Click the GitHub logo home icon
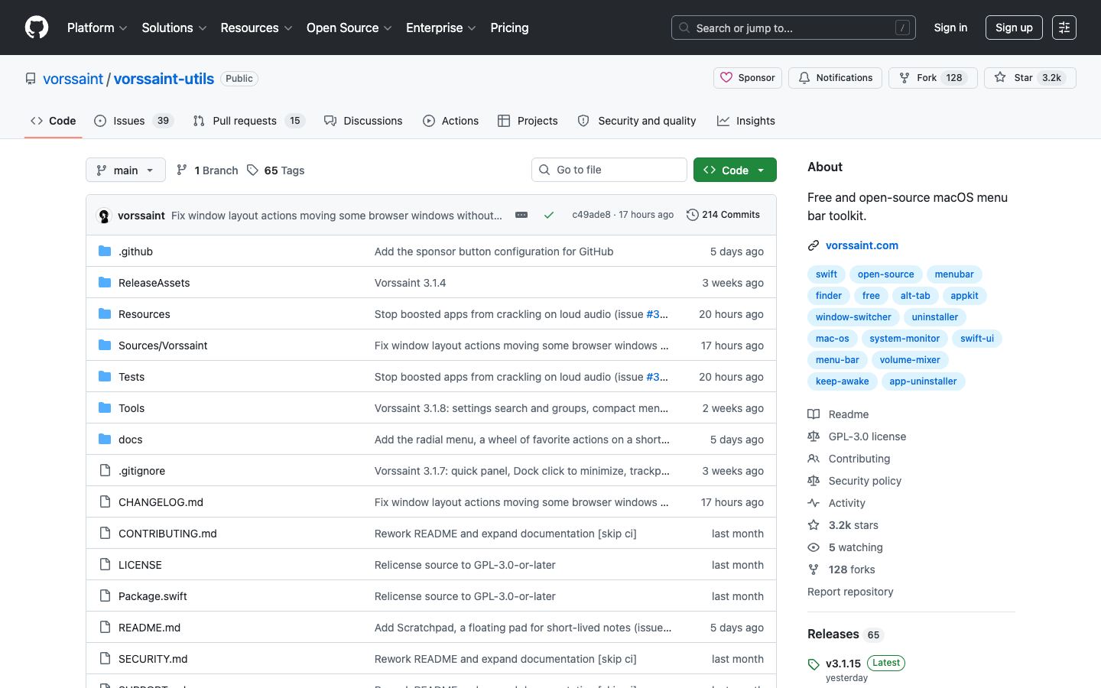The height and width of the screenshot is (688, 1101). [37, 28]
